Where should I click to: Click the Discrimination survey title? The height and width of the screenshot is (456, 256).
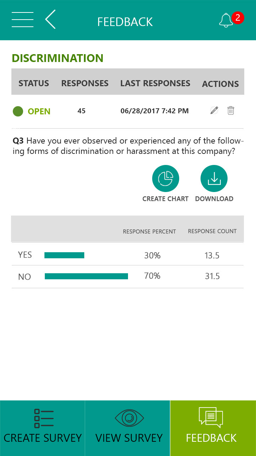tap(58, 58)
